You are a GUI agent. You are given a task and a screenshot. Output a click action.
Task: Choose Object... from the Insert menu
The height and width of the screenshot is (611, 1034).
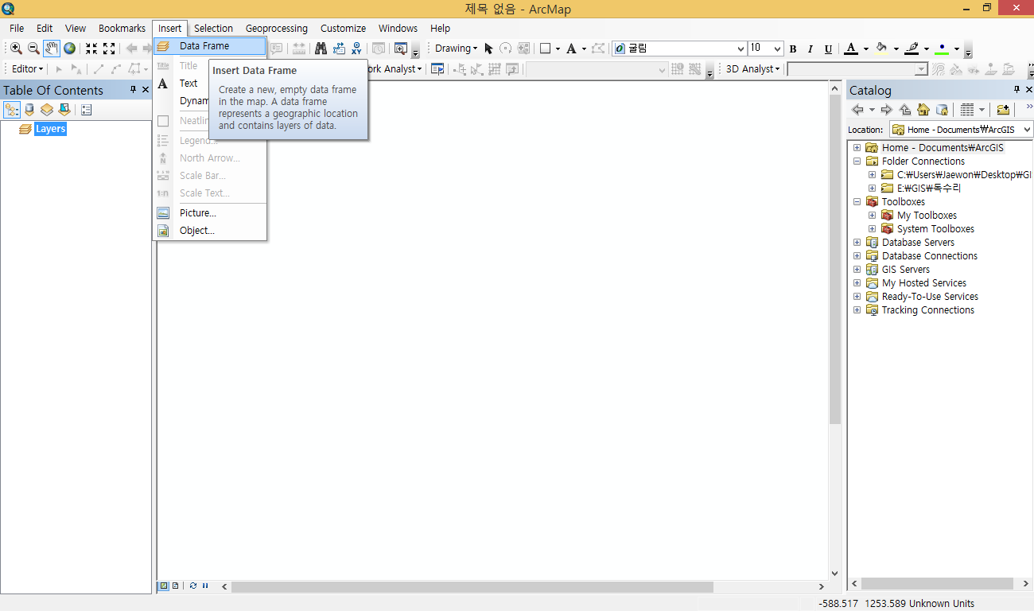tap(210, 231)
